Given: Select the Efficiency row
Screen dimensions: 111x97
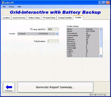Looking at the screenshot, I should (83, 41).
